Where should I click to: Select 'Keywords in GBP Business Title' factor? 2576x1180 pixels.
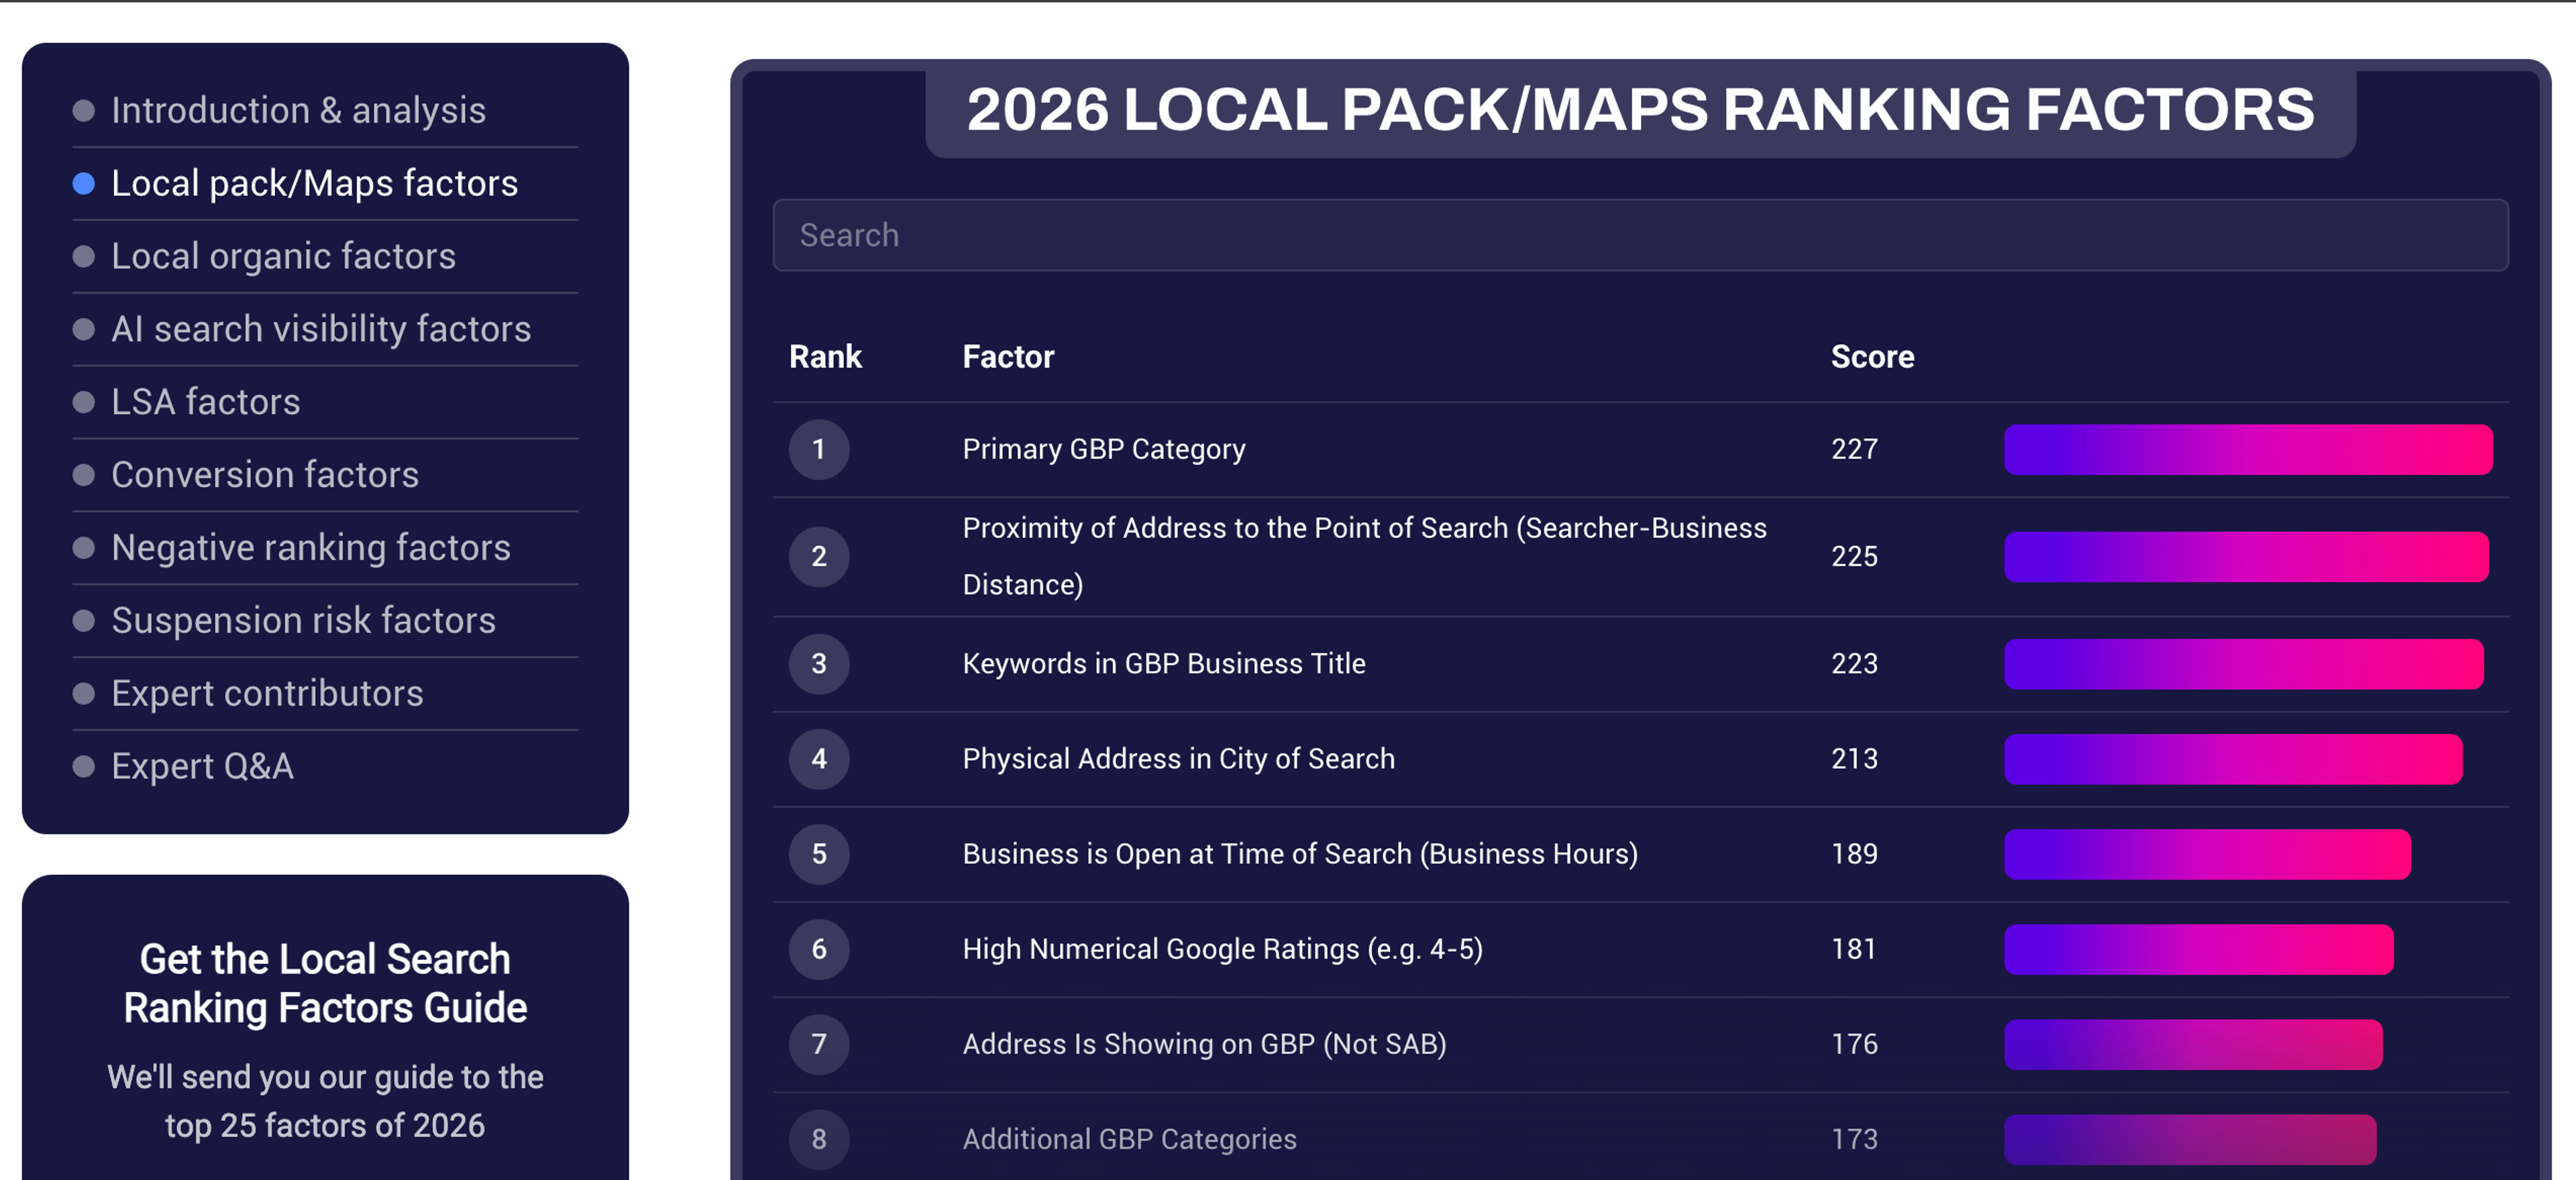(1164, 664)
